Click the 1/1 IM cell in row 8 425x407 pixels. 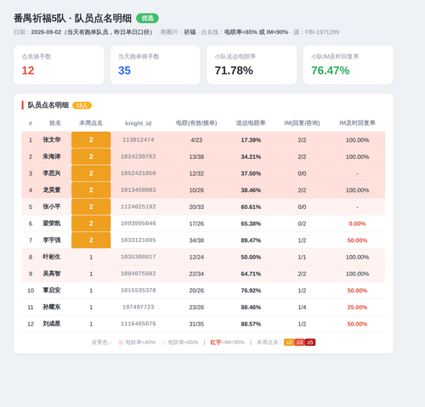point(302,257)
